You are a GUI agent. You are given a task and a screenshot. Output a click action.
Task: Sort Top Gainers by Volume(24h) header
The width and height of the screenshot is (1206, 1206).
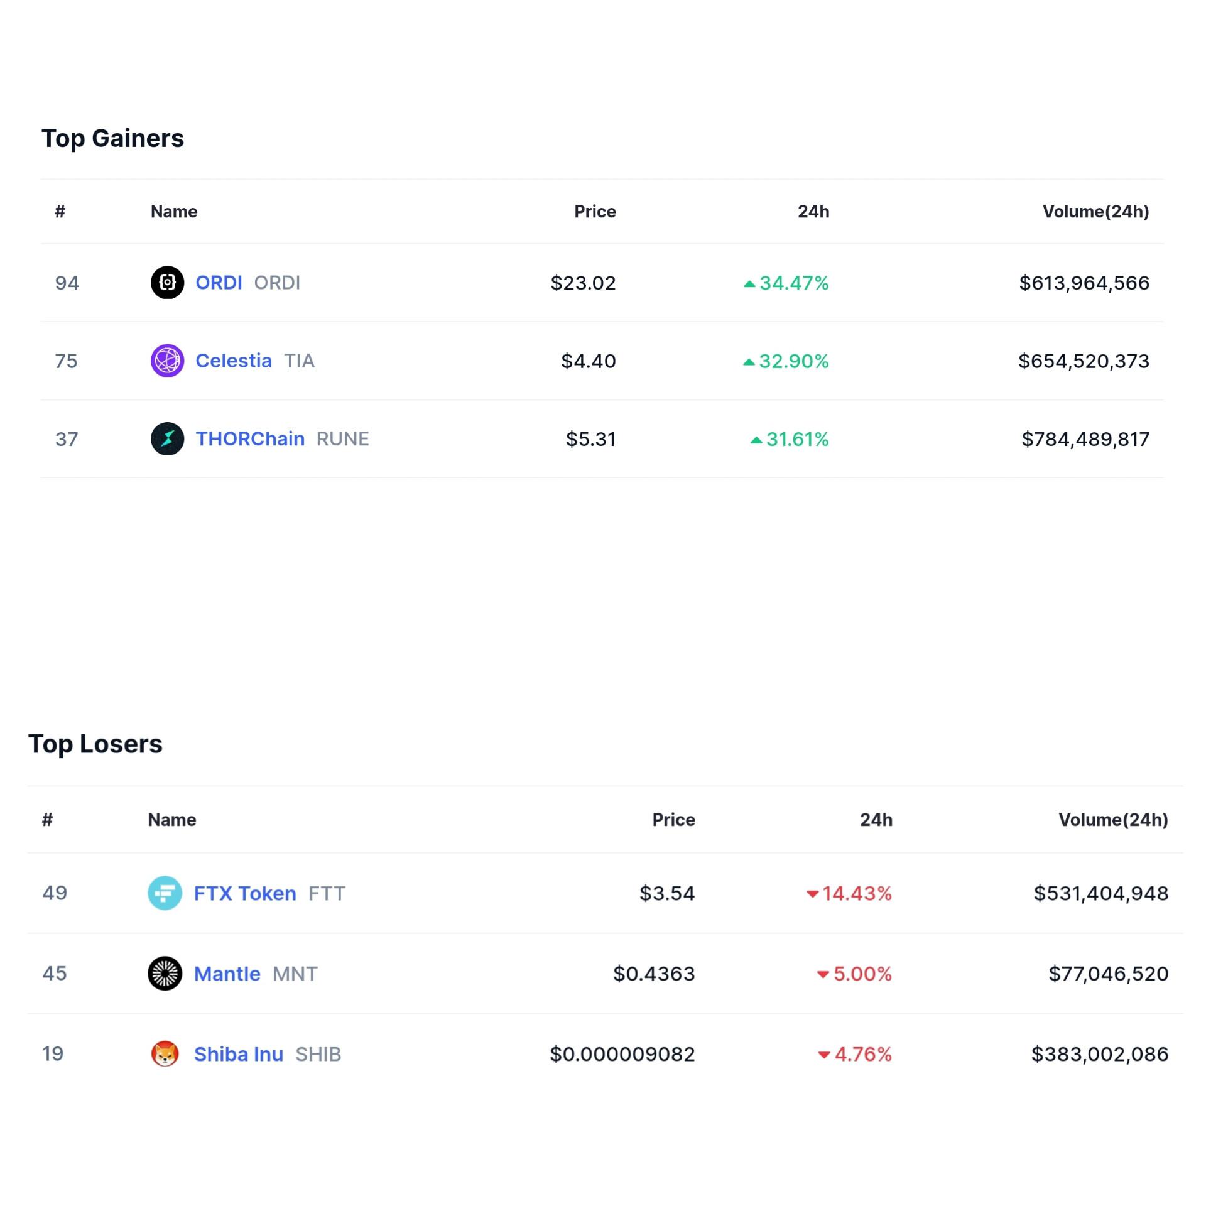pyautogui.click(x=1096, y=212)
